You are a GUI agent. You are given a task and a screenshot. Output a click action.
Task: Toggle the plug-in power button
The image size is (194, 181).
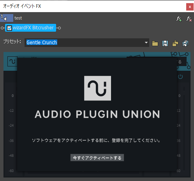[x=180, y=77]
